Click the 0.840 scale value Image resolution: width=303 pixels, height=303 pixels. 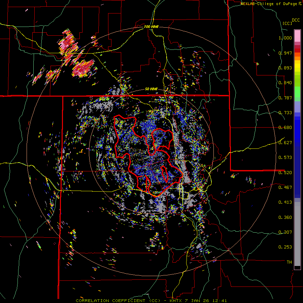[x=285, y=83]
